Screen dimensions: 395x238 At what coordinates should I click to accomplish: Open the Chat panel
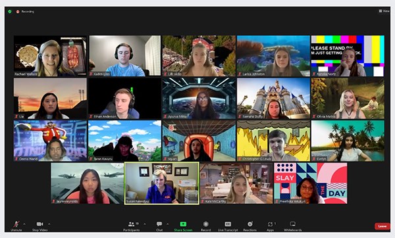(x=159, y=226)
